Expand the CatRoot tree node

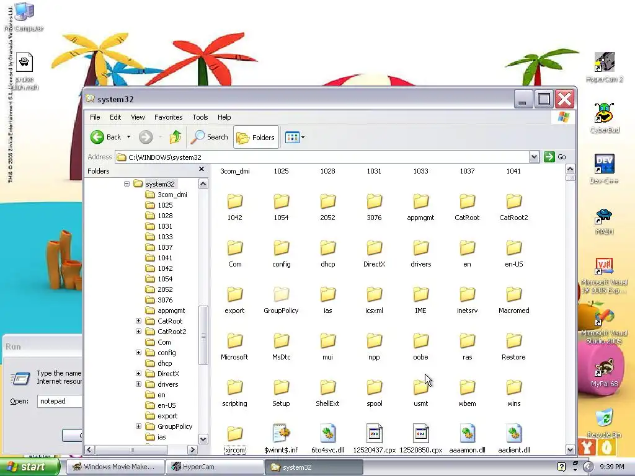tap(138, 320)
